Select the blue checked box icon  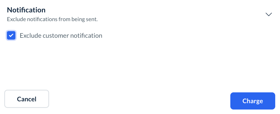coord(11,35)
